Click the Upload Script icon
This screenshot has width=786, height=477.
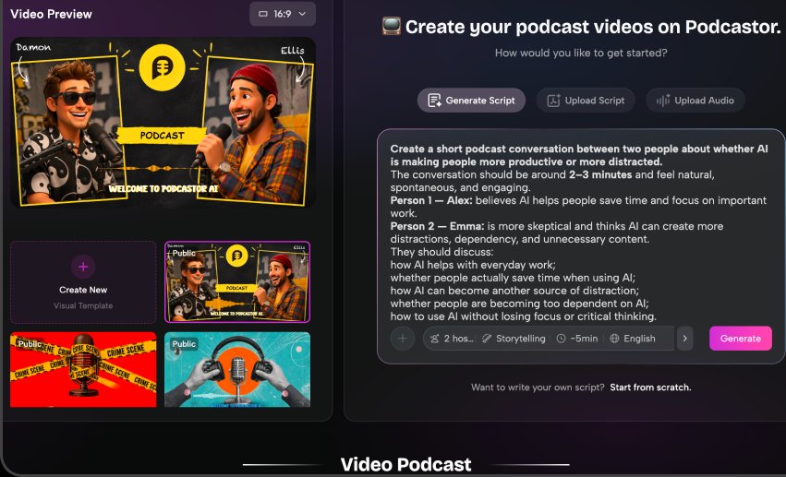click(x=553, y=101)
